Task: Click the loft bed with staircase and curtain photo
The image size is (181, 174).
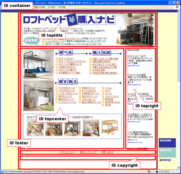Action: coord(39,96)
